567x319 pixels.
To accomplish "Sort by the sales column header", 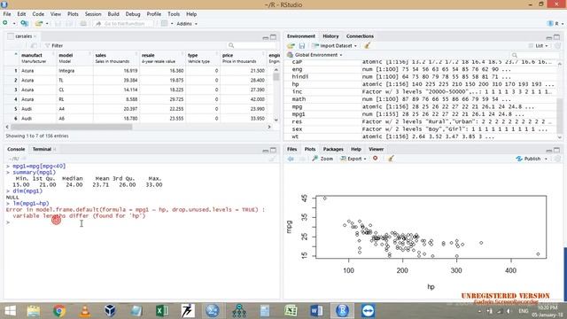I will coord(116,58).
